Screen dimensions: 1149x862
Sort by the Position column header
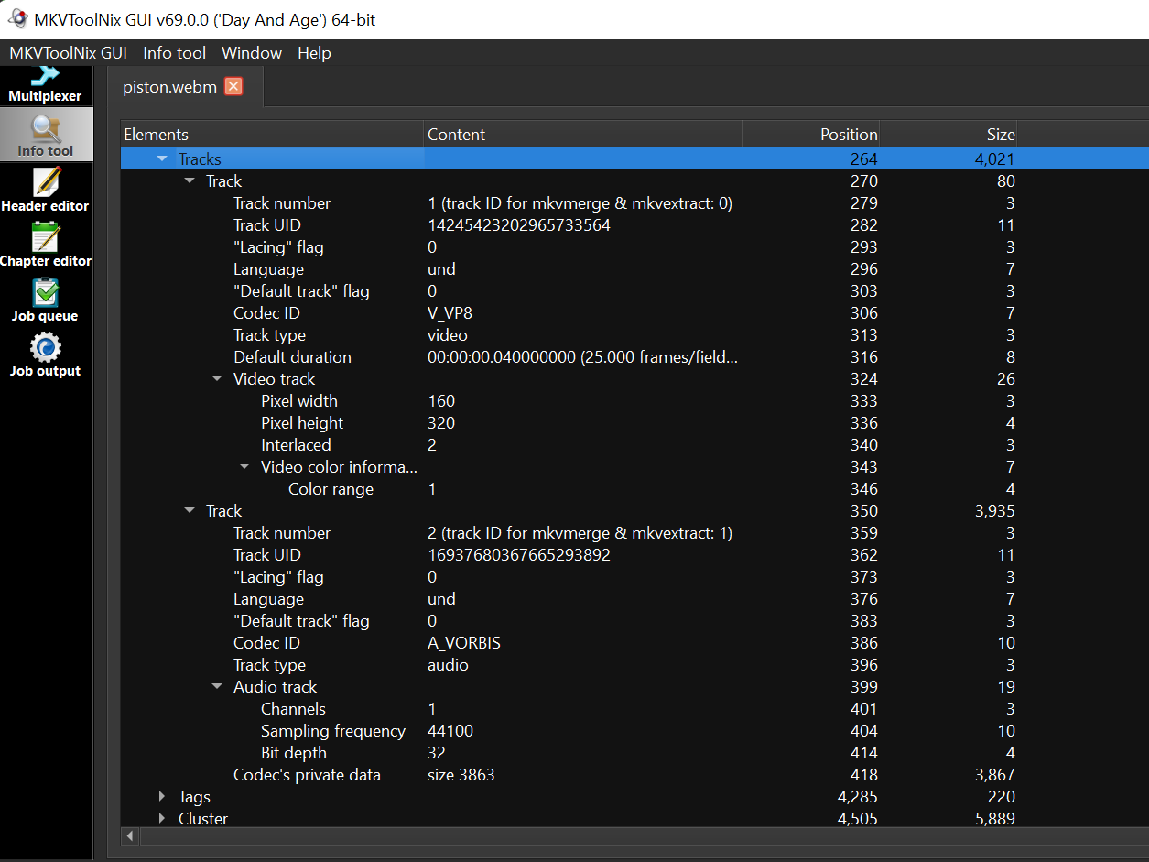pyautogui.click(x=811, y=135)
